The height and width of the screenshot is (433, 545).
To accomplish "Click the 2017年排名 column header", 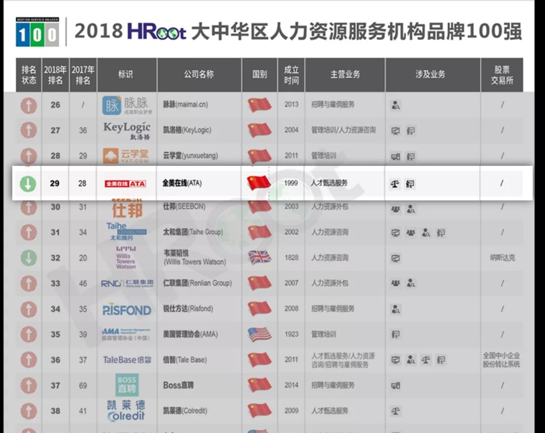I will [x=83, y=75].
